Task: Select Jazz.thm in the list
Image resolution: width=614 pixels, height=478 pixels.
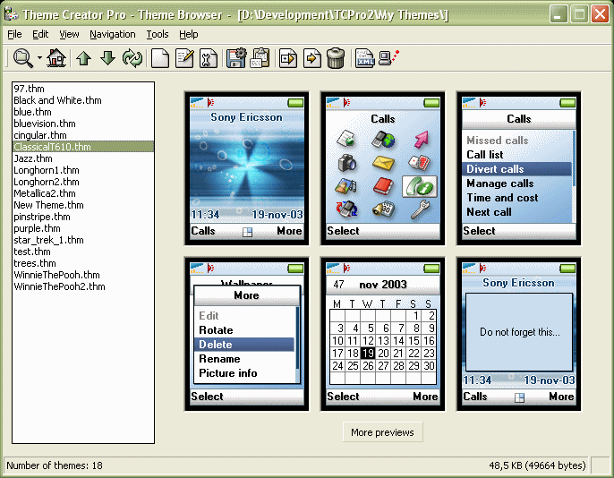Action: coord(83,158)
